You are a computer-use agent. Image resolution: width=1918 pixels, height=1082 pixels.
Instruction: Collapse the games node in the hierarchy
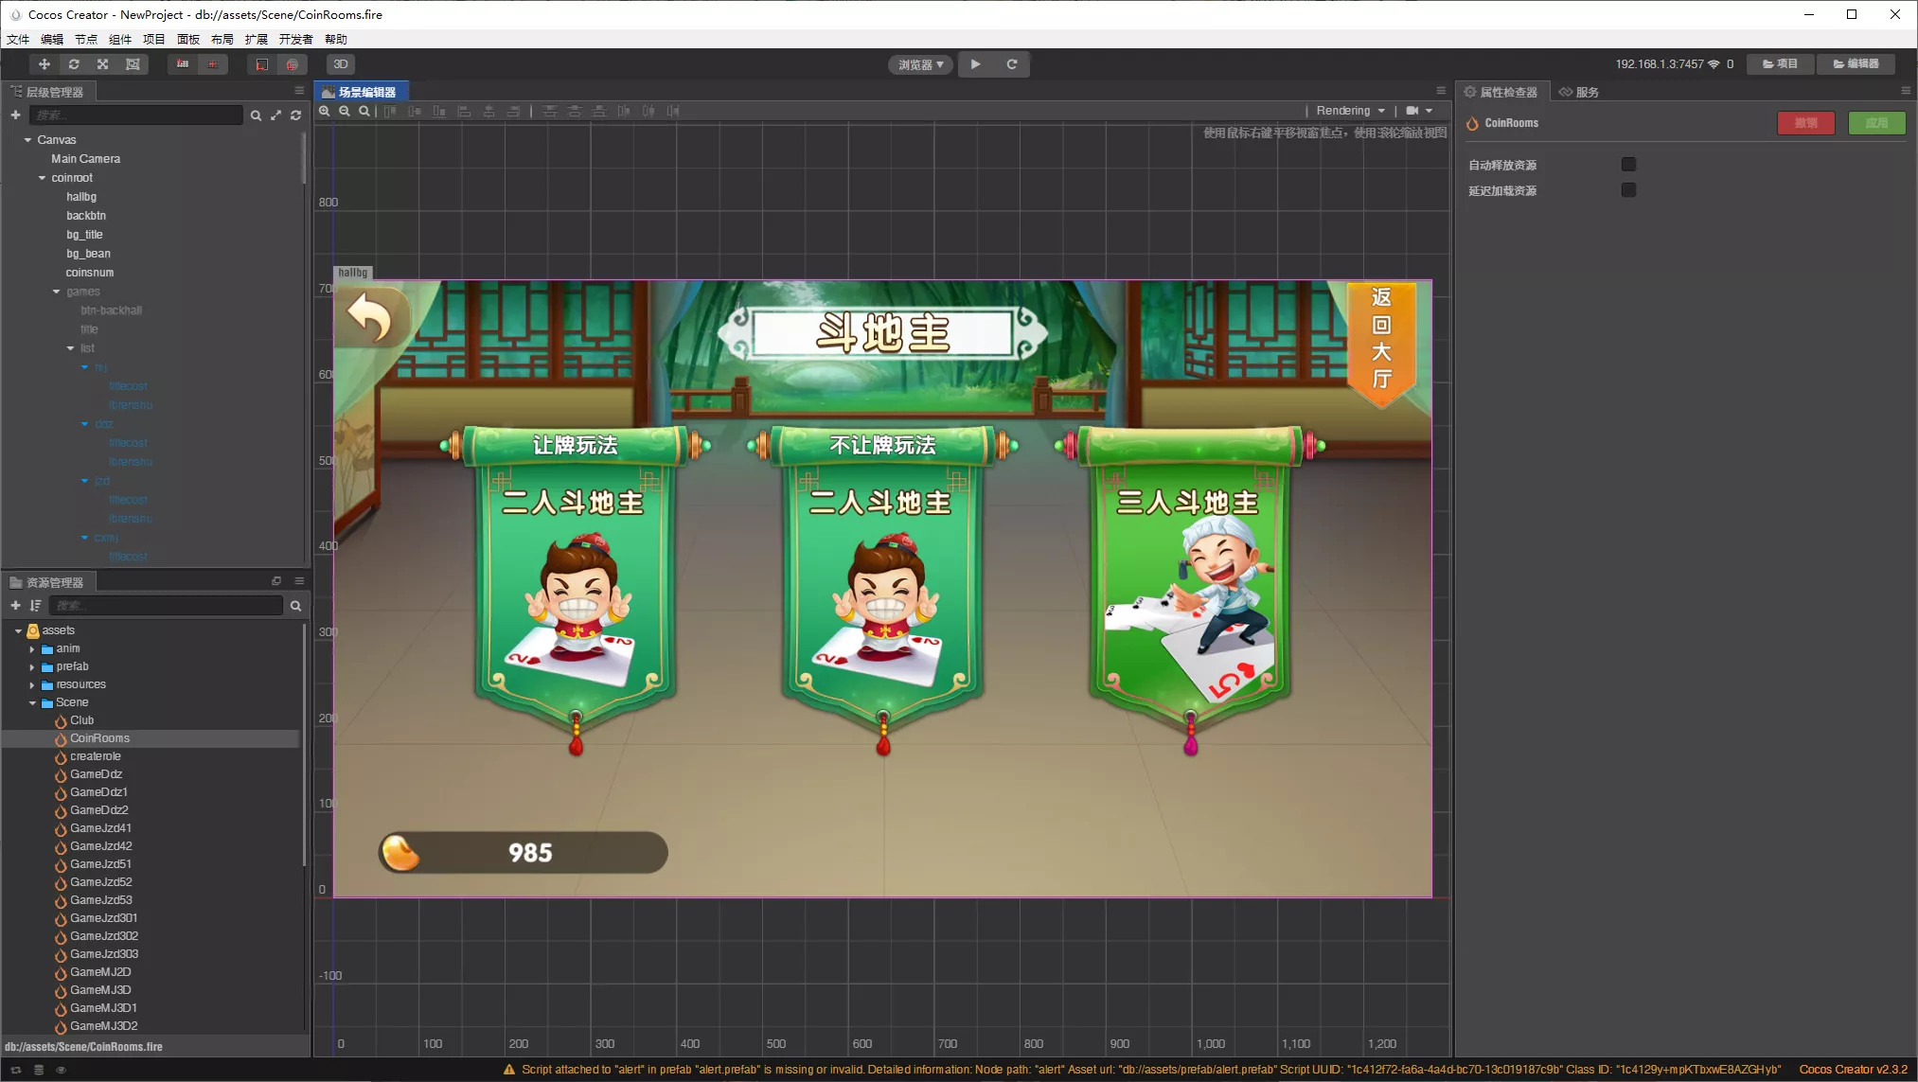point(56,292)
